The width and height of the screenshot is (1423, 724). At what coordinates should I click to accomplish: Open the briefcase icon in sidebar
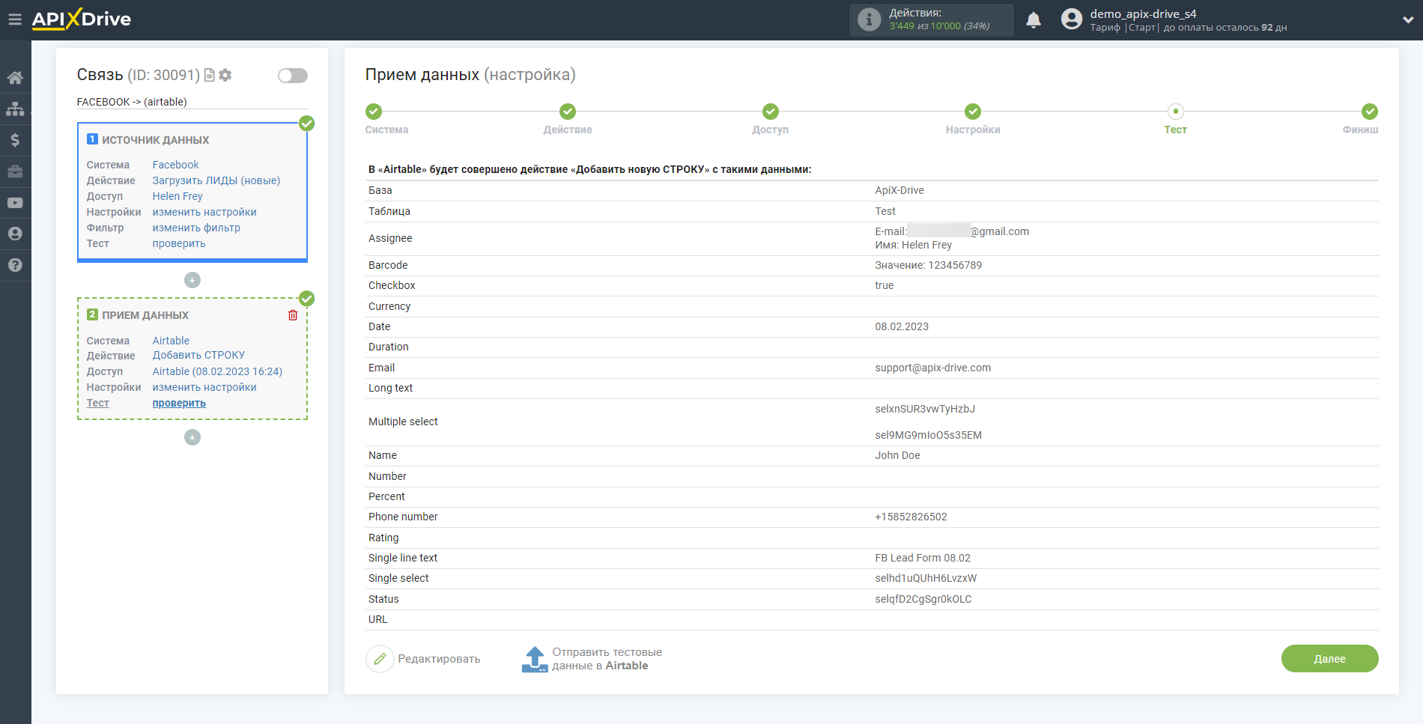pos(15,171)
